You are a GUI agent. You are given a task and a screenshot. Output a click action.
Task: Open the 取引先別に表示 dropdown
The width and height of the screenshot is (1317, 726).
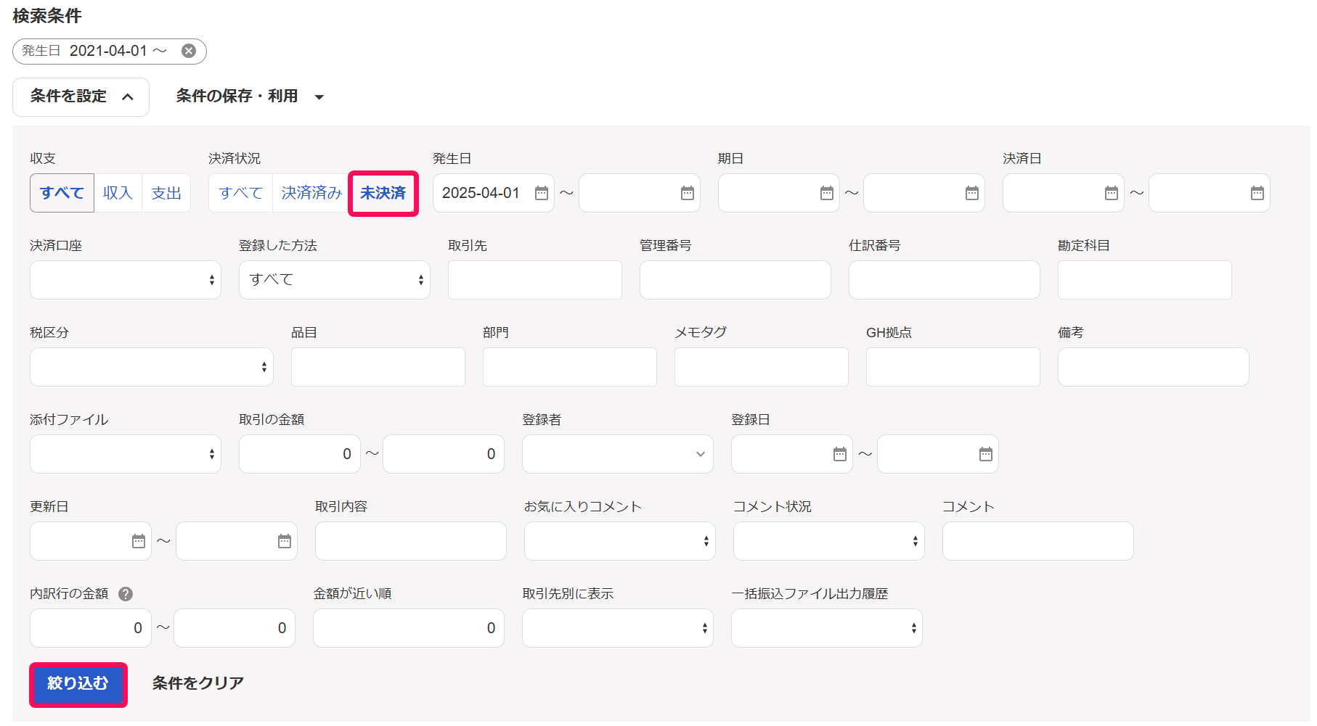click(x=618, y=628)
